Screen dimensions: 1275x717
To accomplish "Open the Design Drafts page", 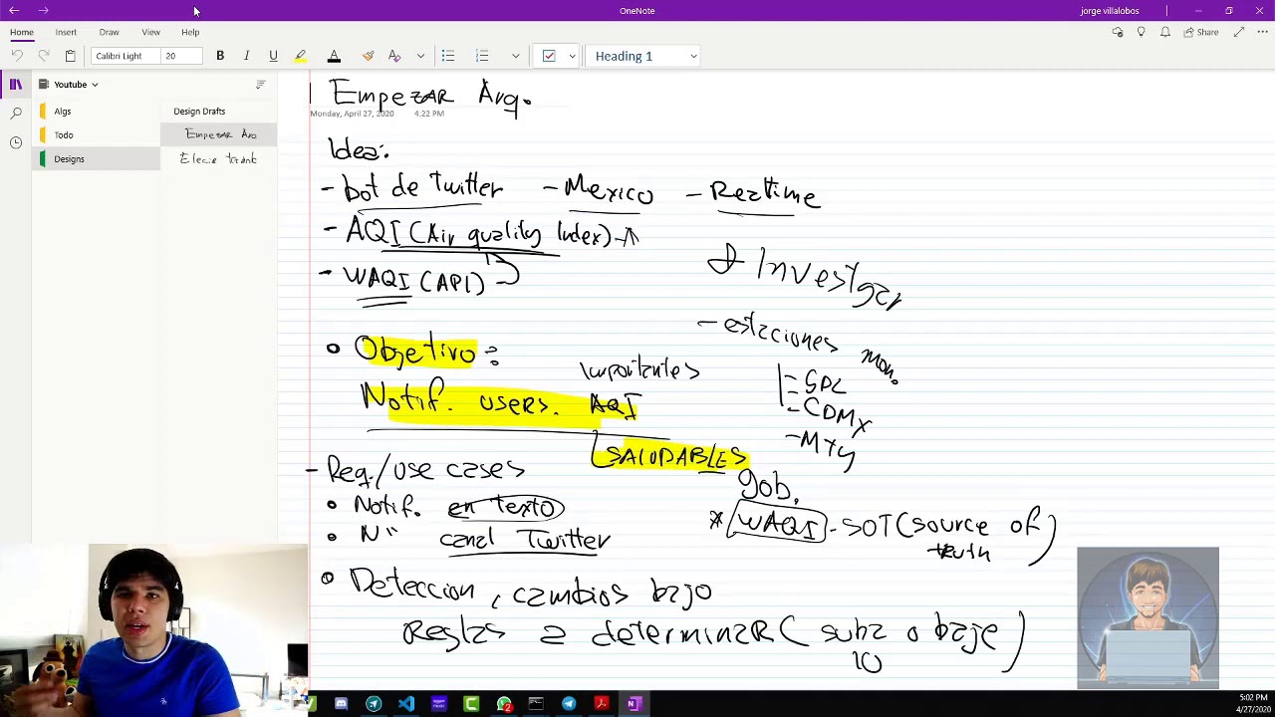I will [219, 112].
